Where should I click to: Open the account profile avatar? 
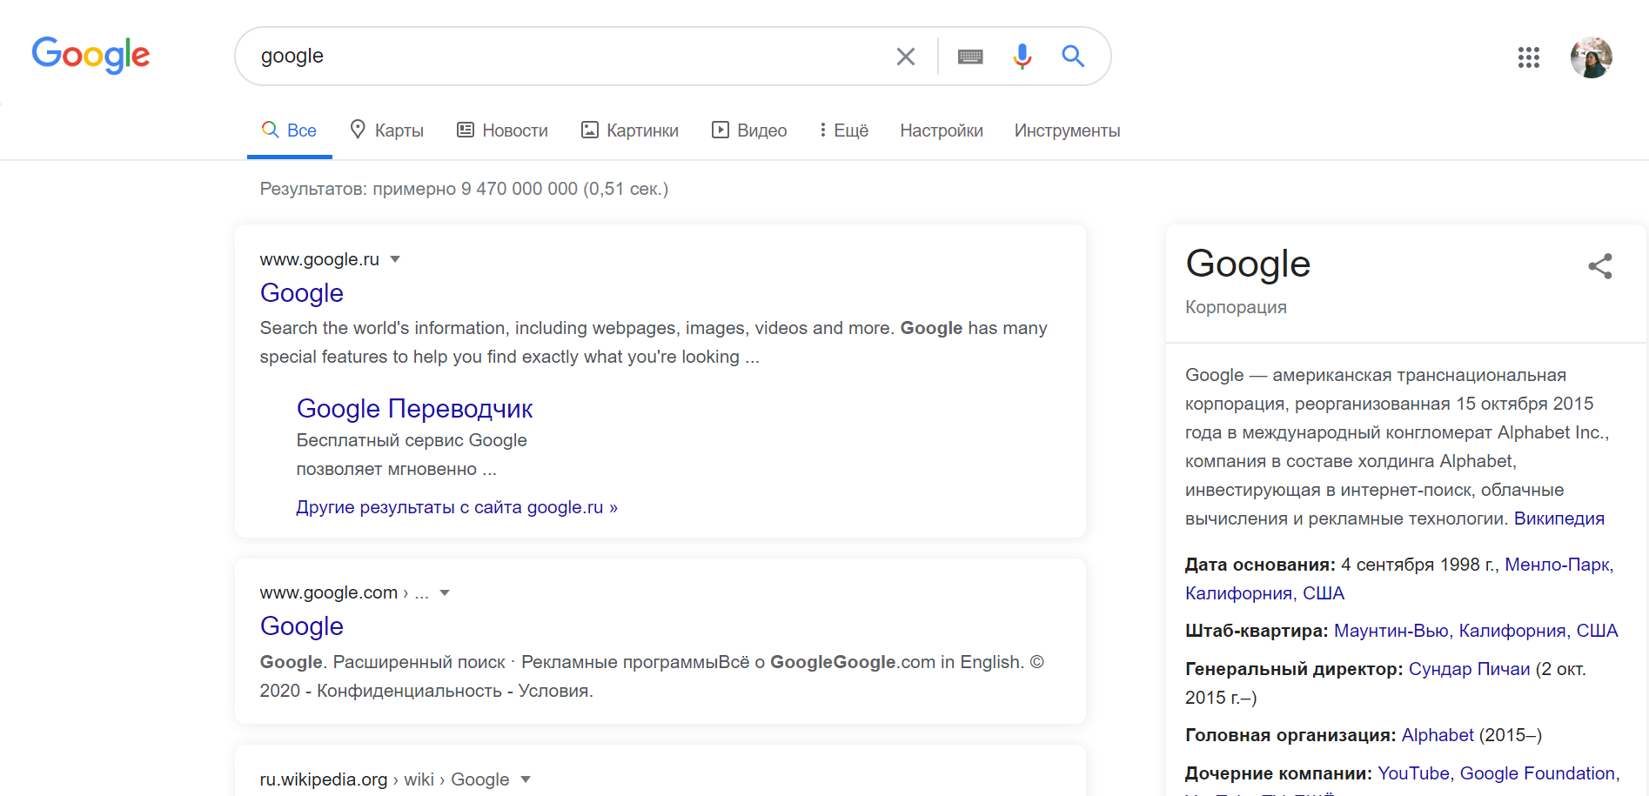[x=1592, y=57]
